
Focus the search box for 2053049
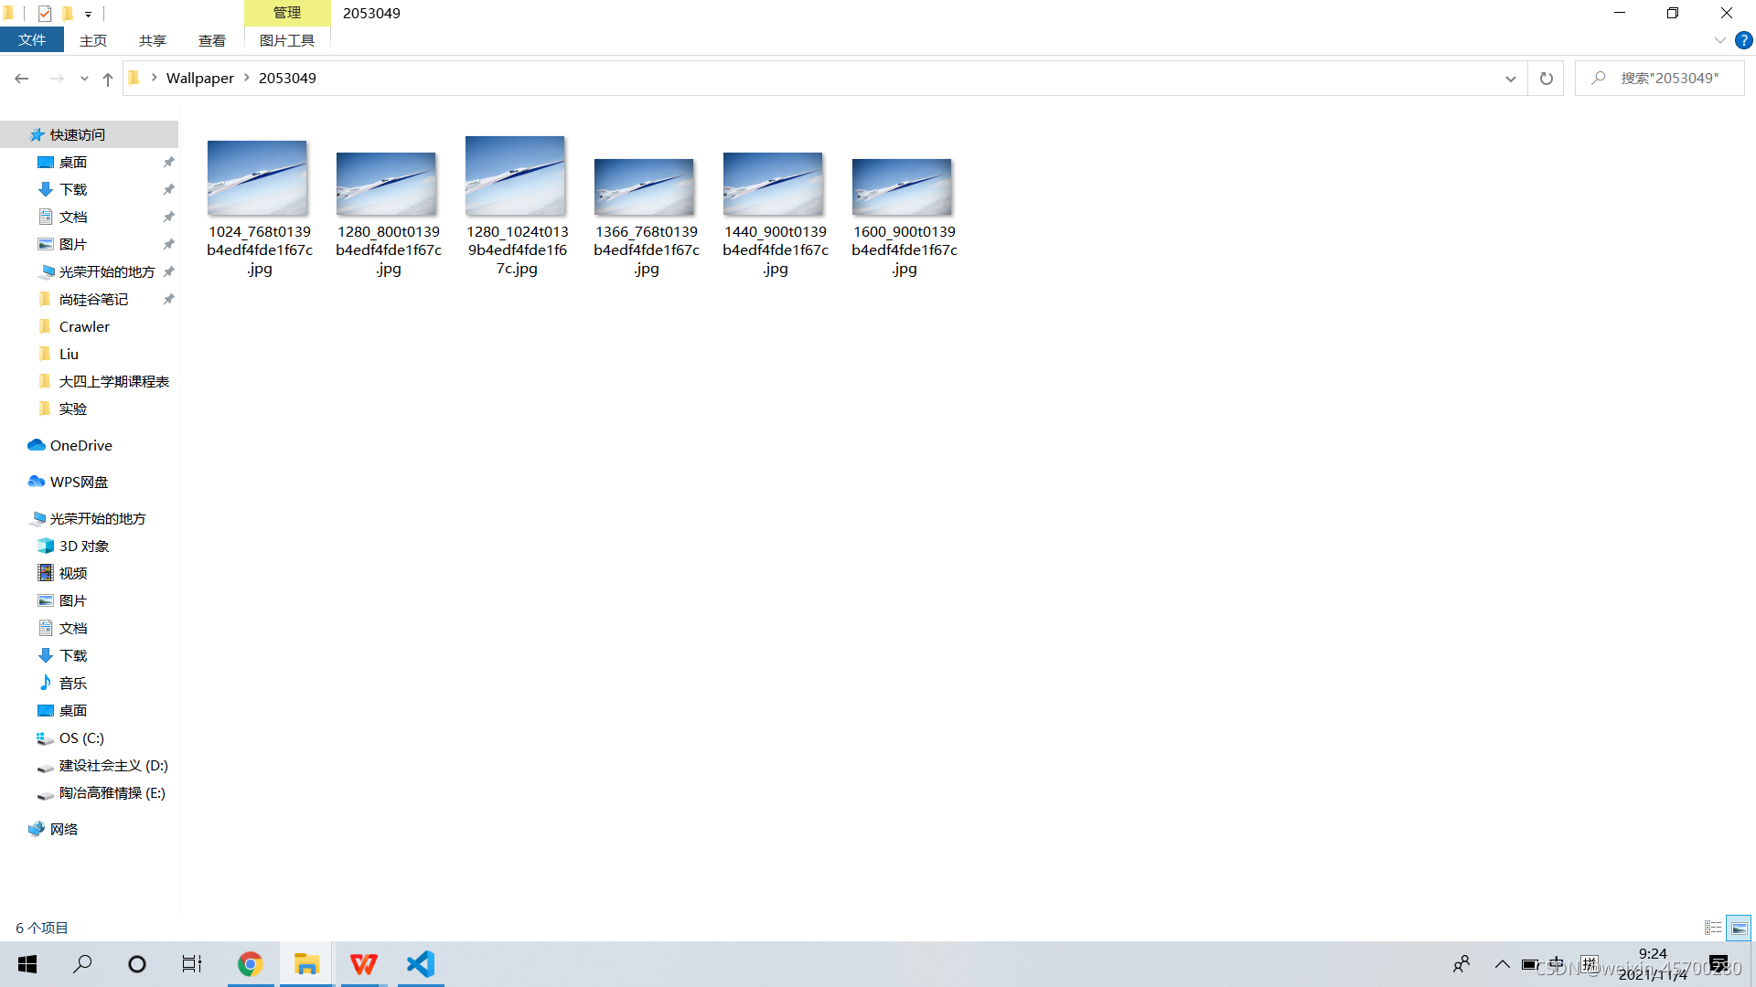click(1660, 79)
